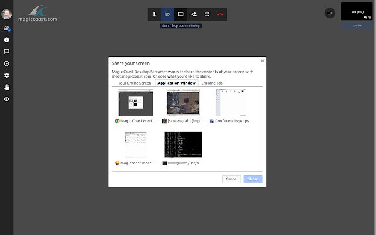Raise hand using the sidebar hand icon
This screenshot has height=235, width=376.
point(6,88)
